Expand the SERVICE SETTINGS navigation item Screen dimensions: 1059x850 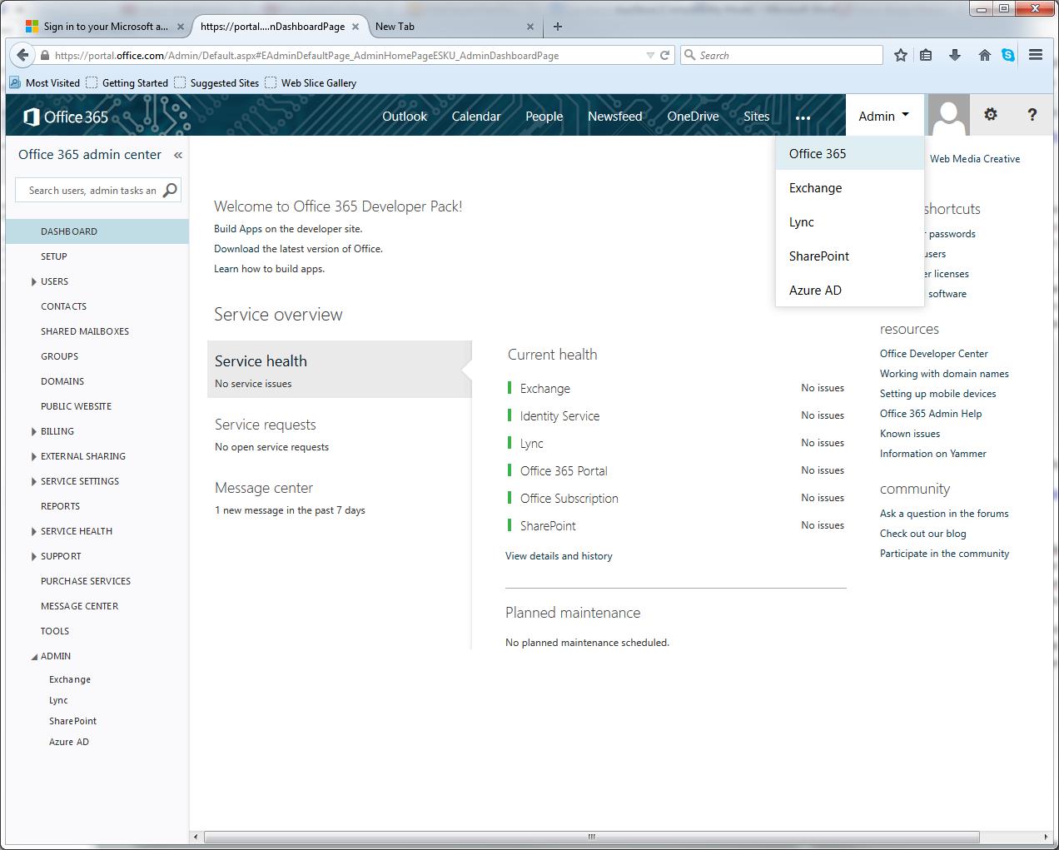34,481
